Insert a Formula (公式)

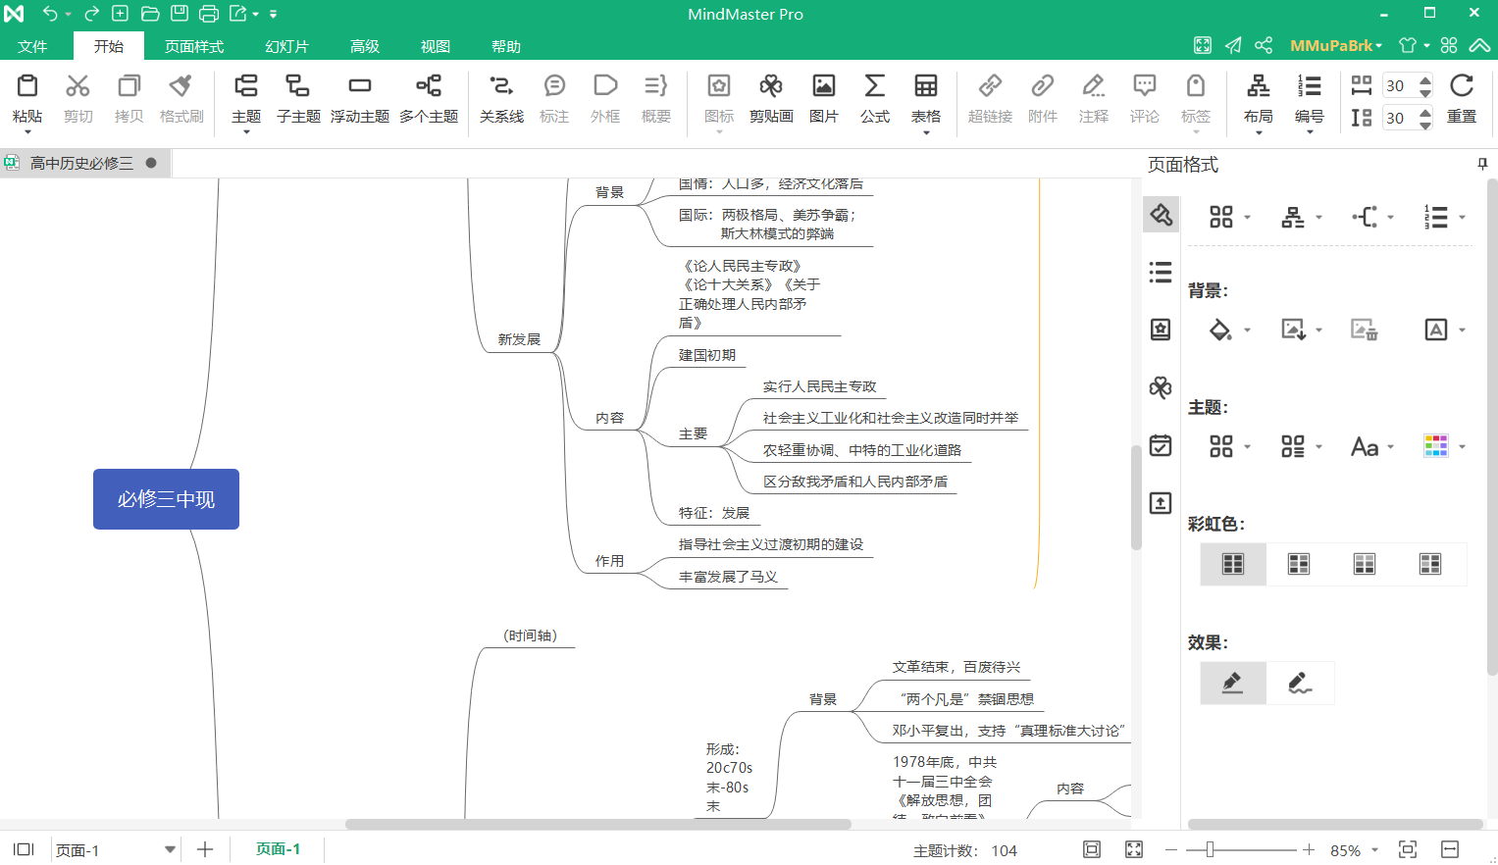click(x=874, y=98)
